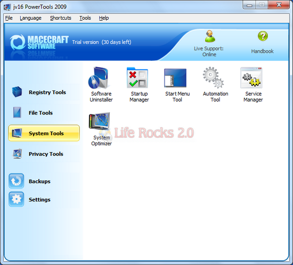Click the System Tools monitor icon

click(17, 133)
